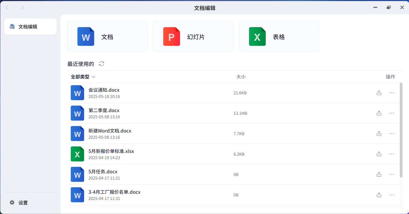Image resolution: width=409 pixels, height=214 pixels.
Task: Create a new 表格 spreadsheet card
Action: 279,36
